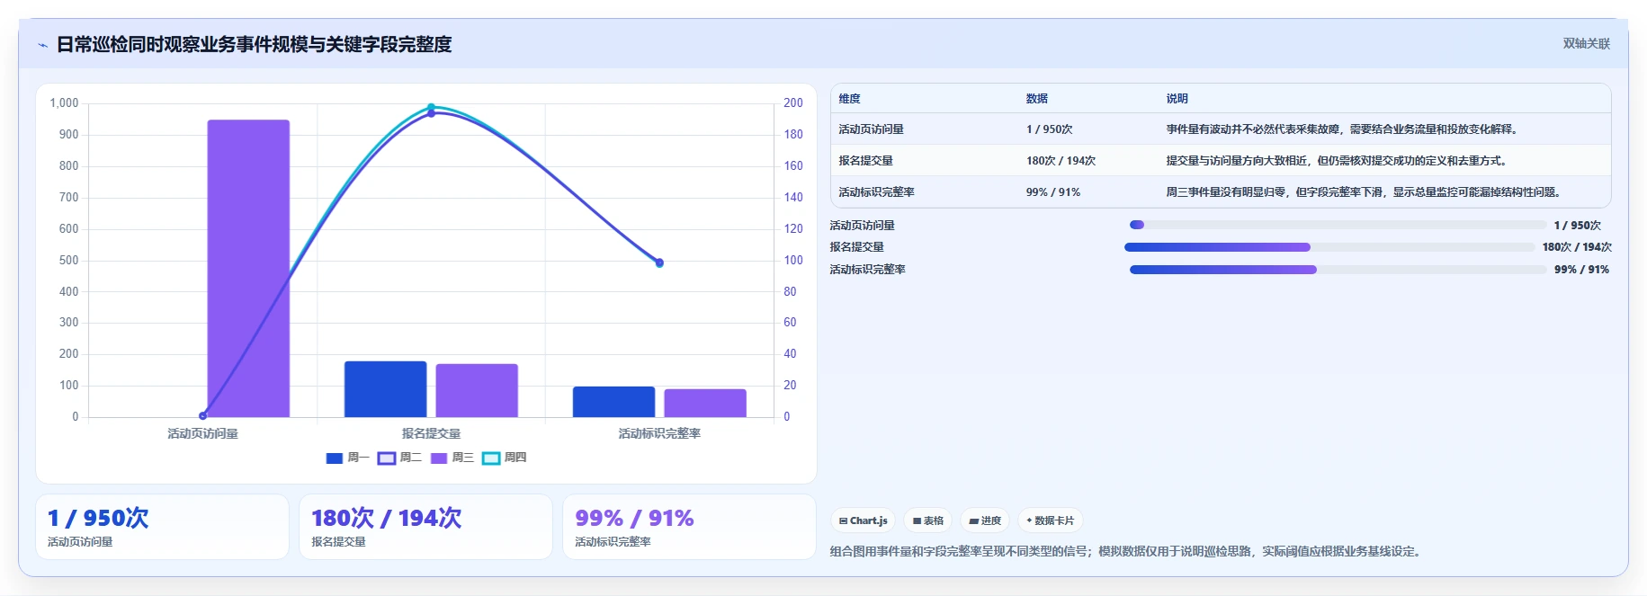Viewport: 1647px width, 596px height.
Task: Click the 说明 table column header
Action: 1177,99
